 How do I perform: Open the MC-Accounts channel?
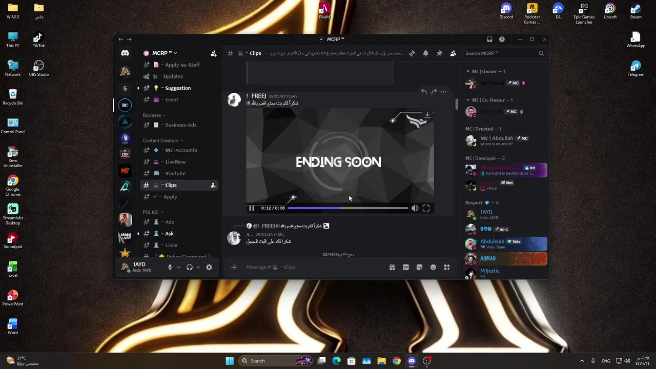(179, 150)
